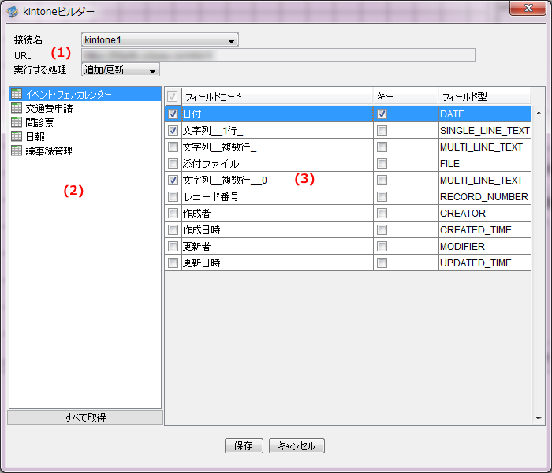Enable key checkbox for 更新者
This screenshot has height=473, width=552.
tap(382, 246)
